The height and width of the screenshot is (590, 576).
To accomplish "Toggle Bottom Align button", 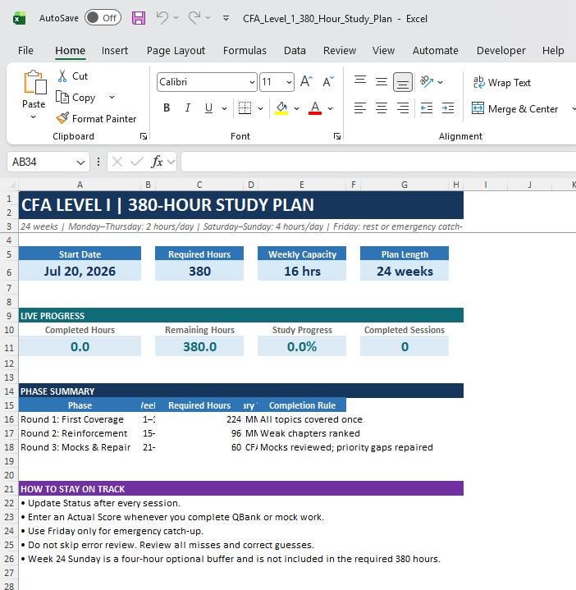I will tap(403, 82).
